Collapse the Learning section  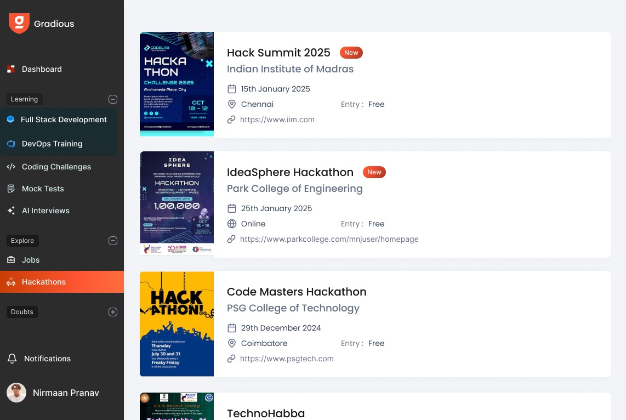pos(113,99)
